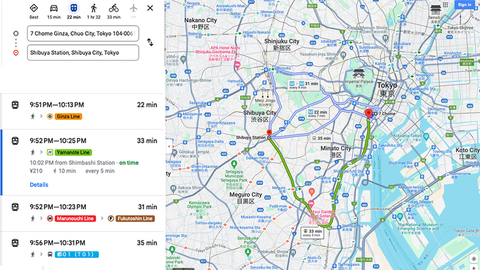Click the 7 Chome origin pin
The width and height of the screenshot is (480, 270).
[368, 113]
